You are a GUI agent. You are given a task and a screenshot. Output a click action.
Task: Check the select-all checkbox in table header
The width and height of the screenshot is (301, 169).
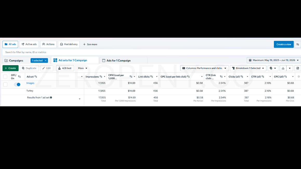[x=5, y=77]
